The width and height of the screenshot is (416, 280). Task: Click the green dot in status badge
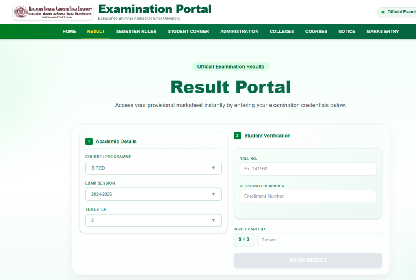[x=383, y=12]
